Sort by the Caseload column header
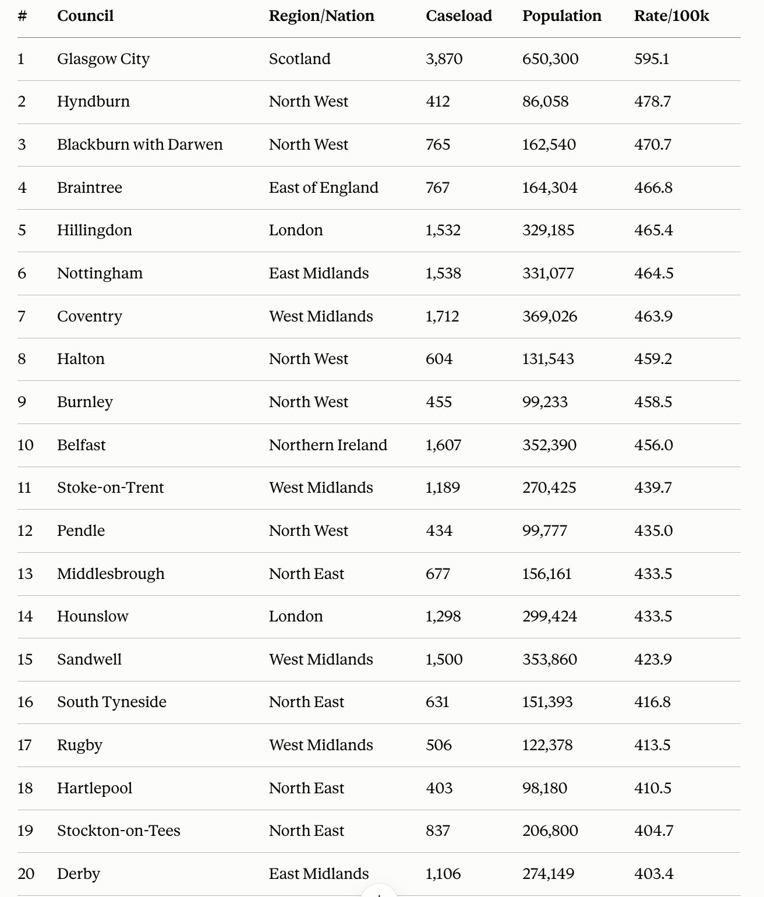 coord(459,16)
